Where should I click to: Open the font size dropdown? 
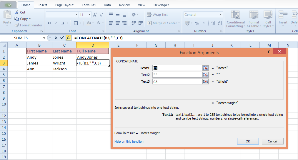(x=89, y=15)
